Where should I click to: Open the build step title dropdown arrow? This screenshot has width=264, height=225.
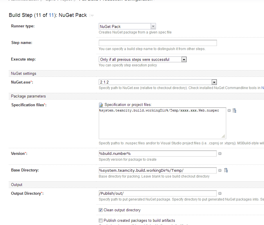pos(92,15)
